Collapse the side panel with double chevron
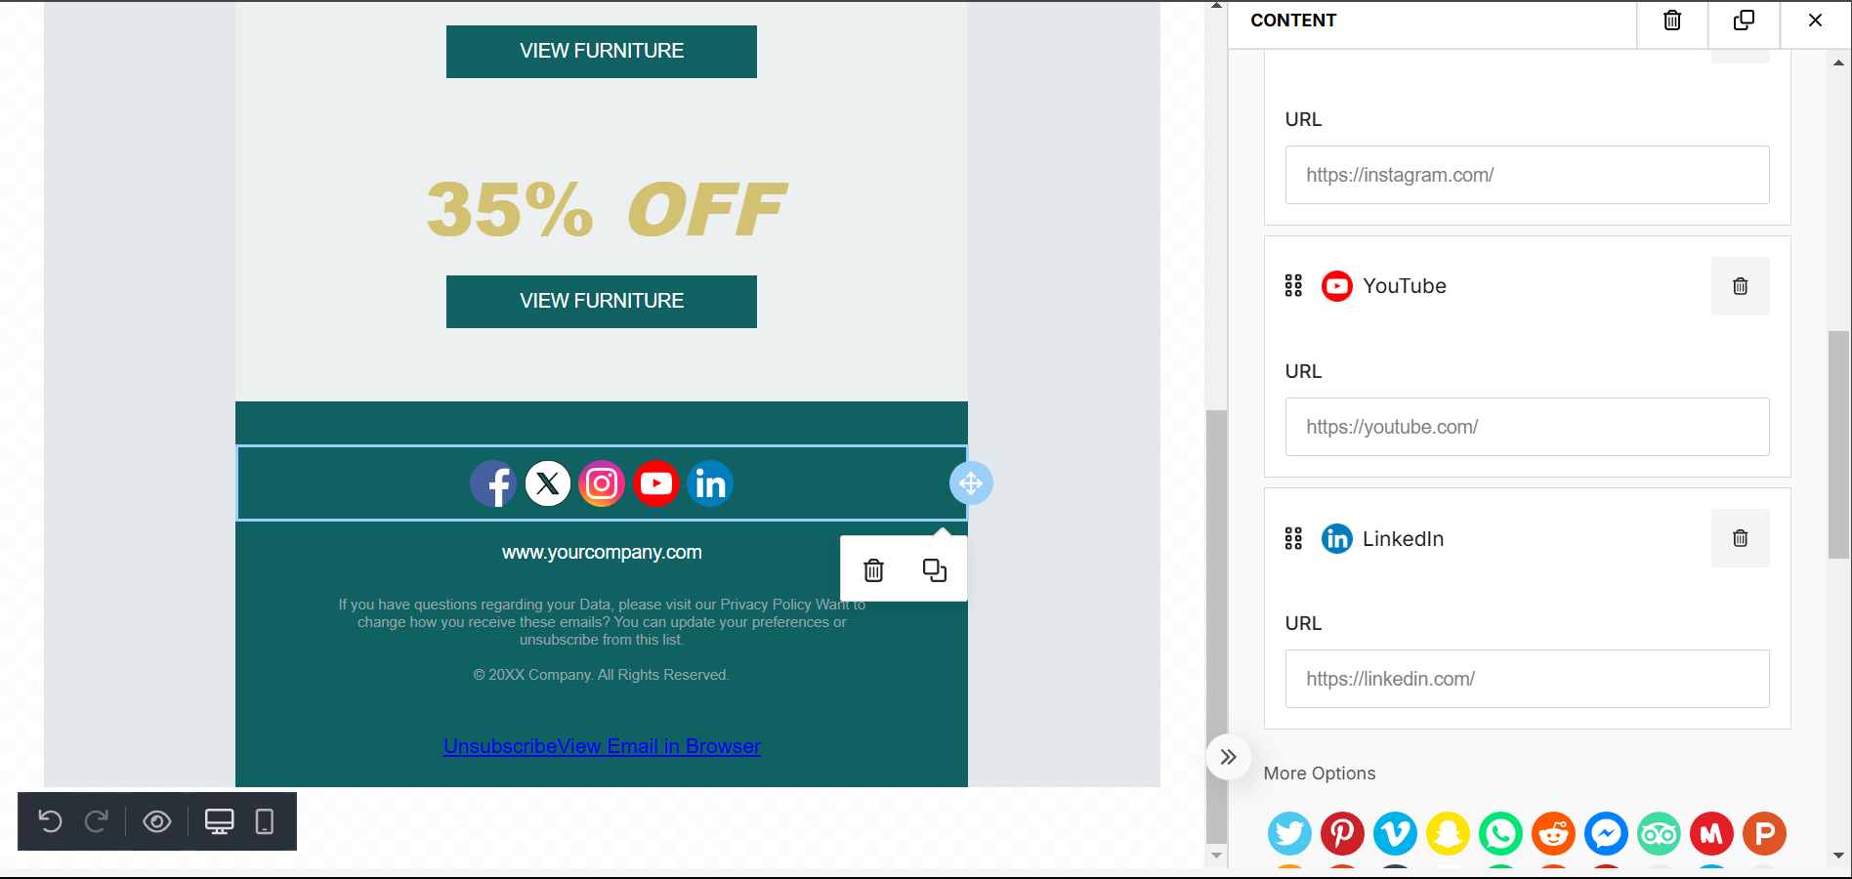Image resolution: width=1852 pixels, height=879 pixels. (x=1229, y=757)
